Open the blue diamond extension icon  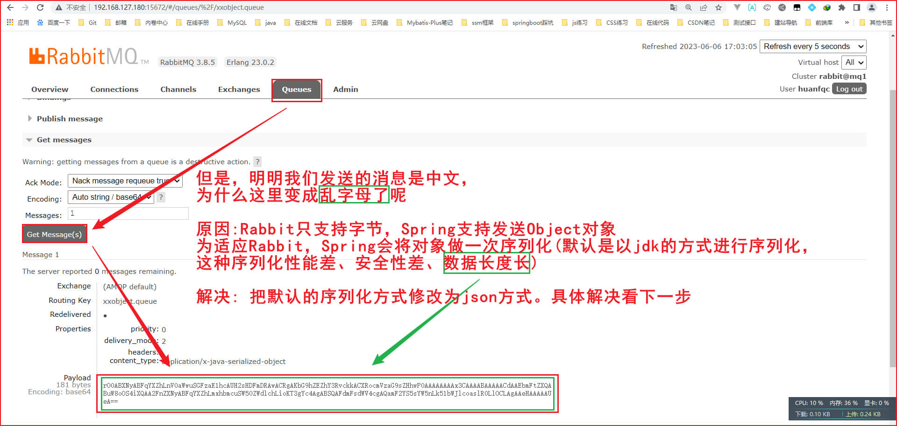(x=812, y=7)
